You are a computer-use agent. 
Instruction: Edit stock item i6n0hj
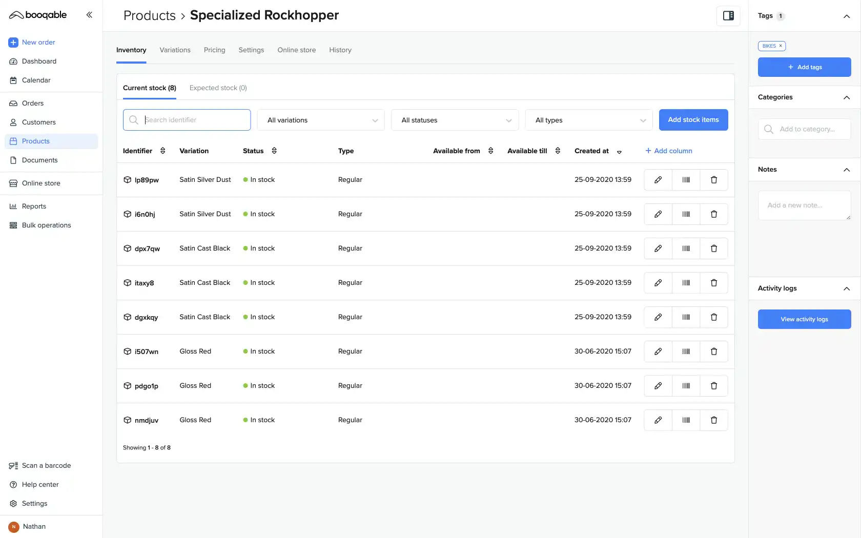[658, 214]
